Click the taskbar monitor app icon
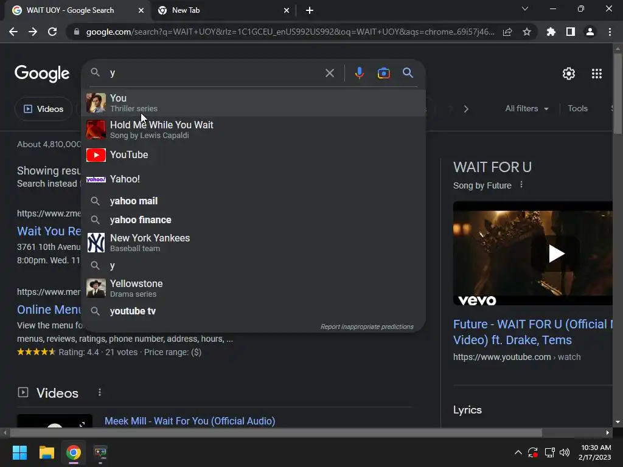Viewport: 623px width, 467px height. click(100, 452)
